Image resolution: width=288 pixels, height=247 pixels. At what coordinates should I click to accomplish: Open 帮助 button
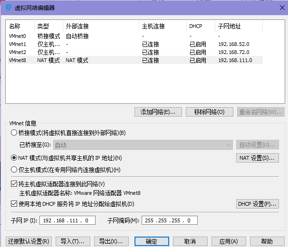point(267,241)
